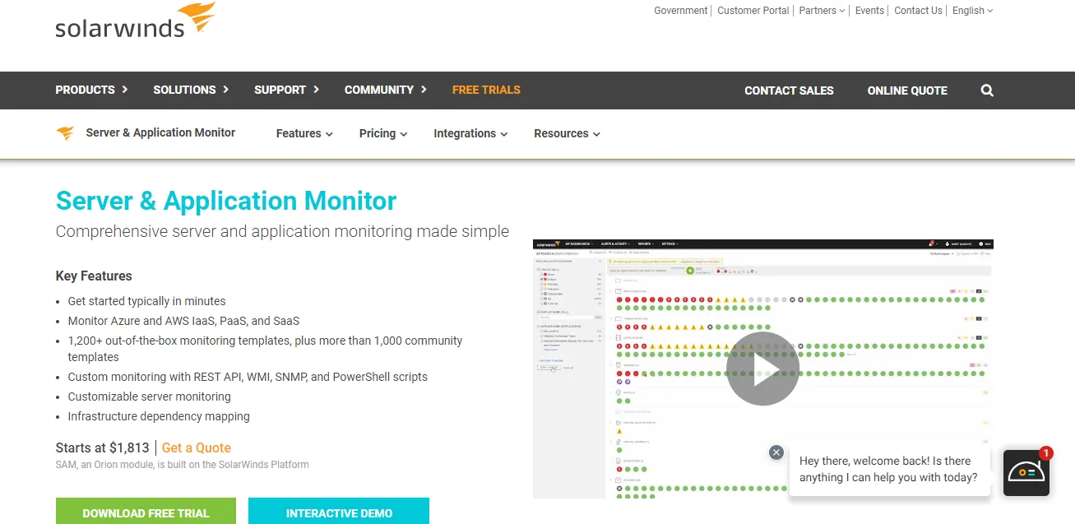Click the Key Features heading

point(94,276)
